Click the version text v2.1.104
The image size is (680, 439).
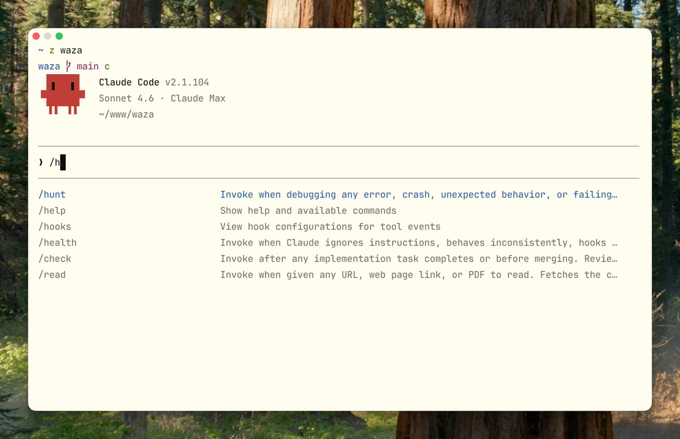(x=187, y=82)
